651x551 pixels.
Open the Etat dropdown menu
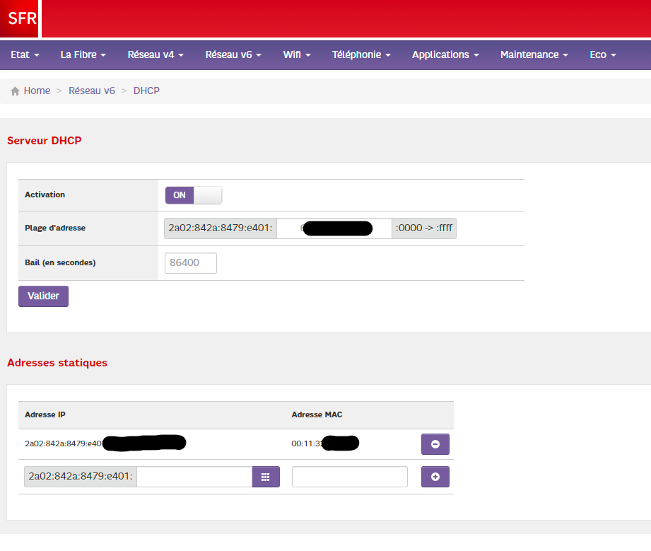[x=25, y=54]
